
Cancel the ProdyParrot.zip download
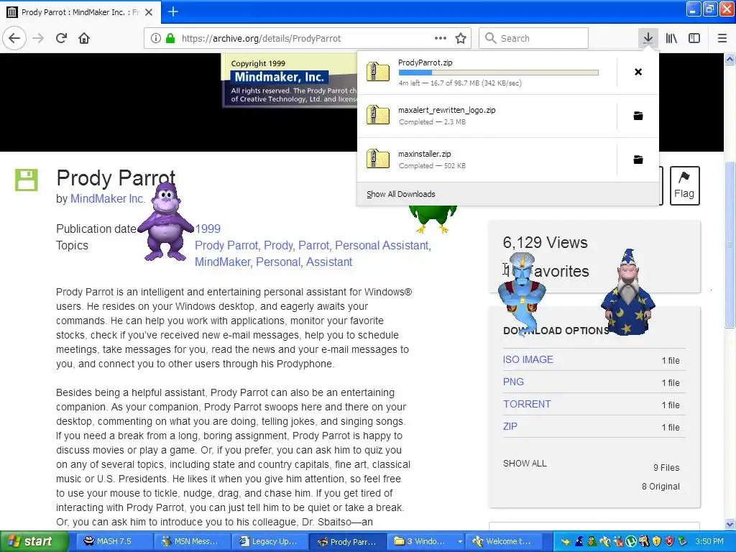(x=638, y=72)
